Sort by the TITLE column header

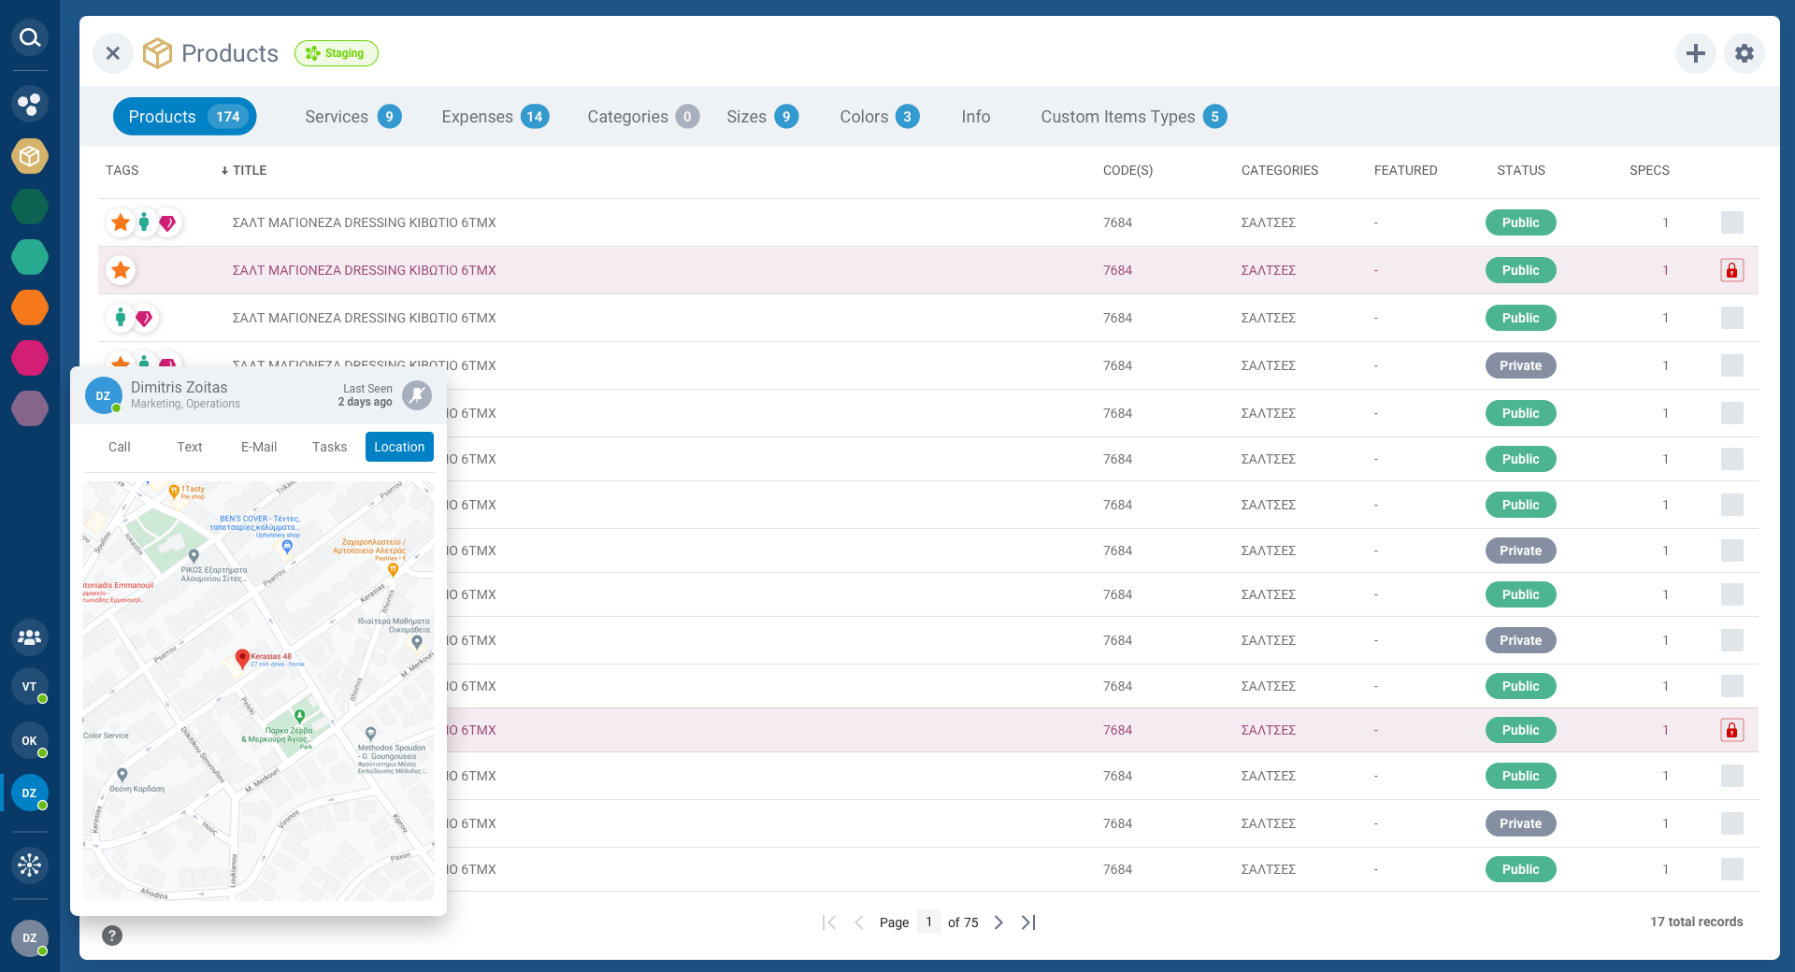249,170
